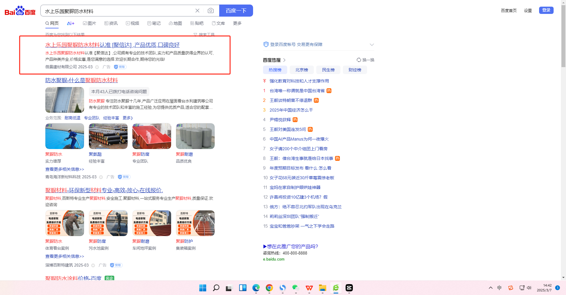Image resolution: width=566 pixels, height=295 pixels.
Task: Open the Widgets panel on the taskbar
Action: tap(243, 288)
